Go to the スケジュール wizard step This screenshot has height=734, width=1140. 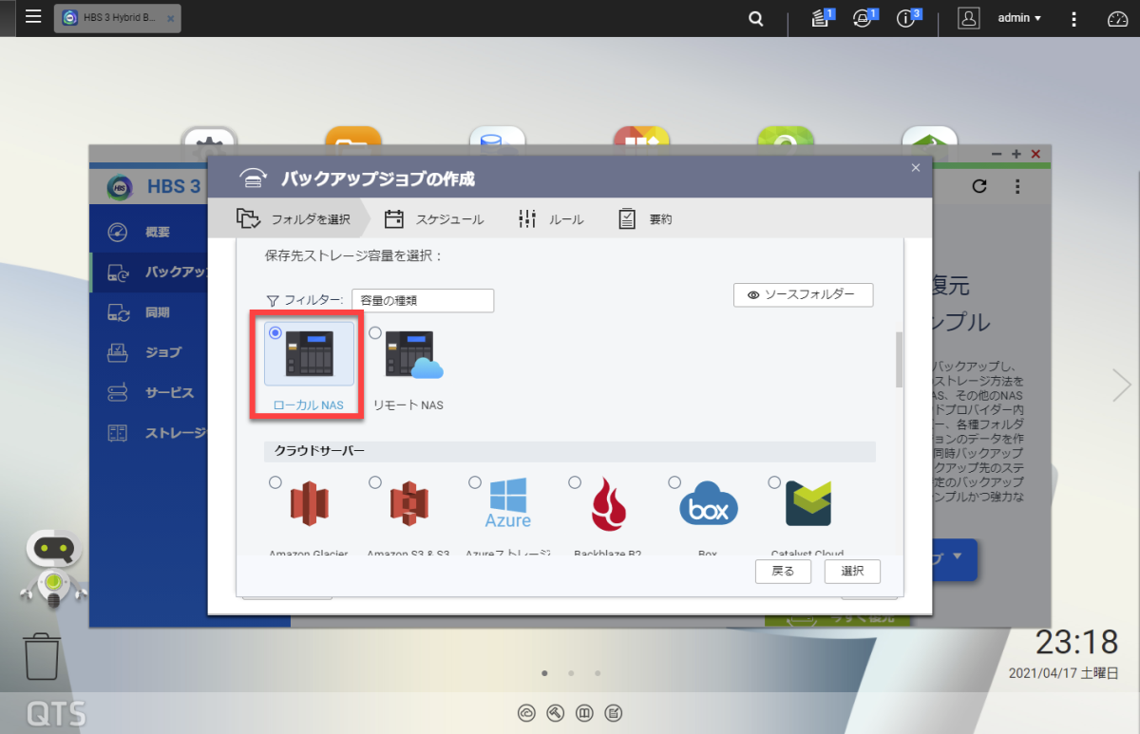pyautogui.click(x=434, y=219)
